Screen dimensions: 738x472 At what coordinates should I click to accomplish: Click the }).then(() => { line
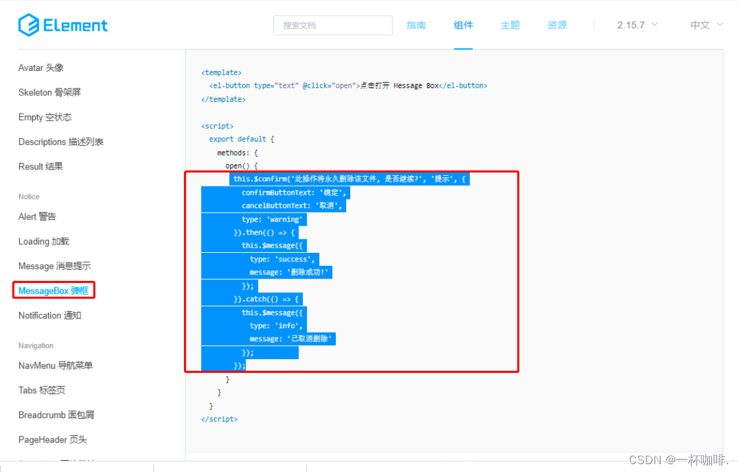[264, 232]
